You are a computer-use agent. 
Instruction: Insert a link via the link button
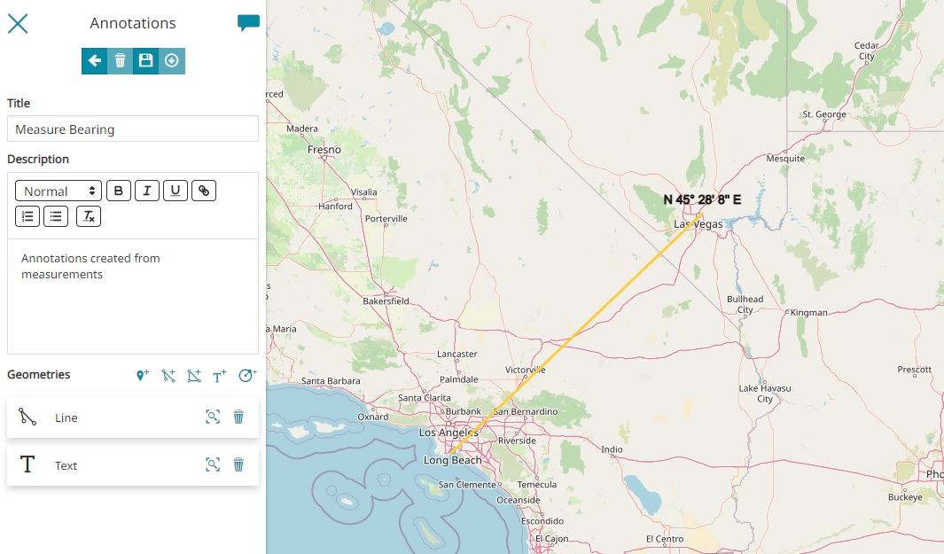pos(204,191)
